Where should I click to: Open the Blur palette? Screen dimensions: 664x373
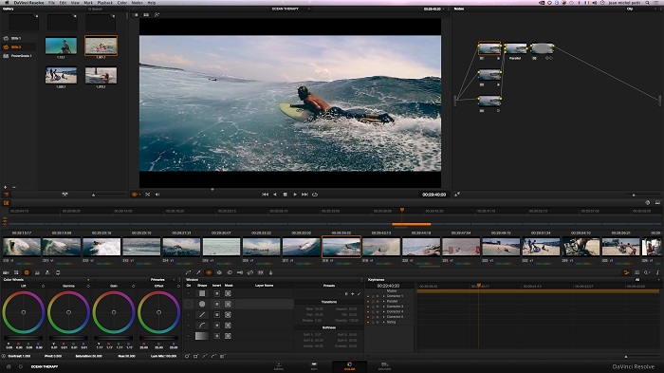[x=230, y=272]
